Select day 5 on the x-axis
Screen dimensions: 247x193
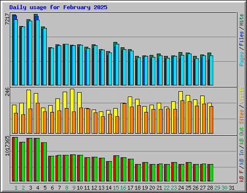pyautogui.click(x=45, y=188)
